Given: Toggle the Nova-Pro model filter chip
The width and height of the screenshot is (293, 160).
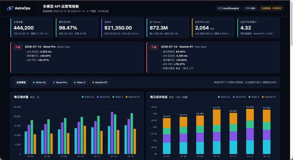Looking at the screenshot, I should point(60,82).
